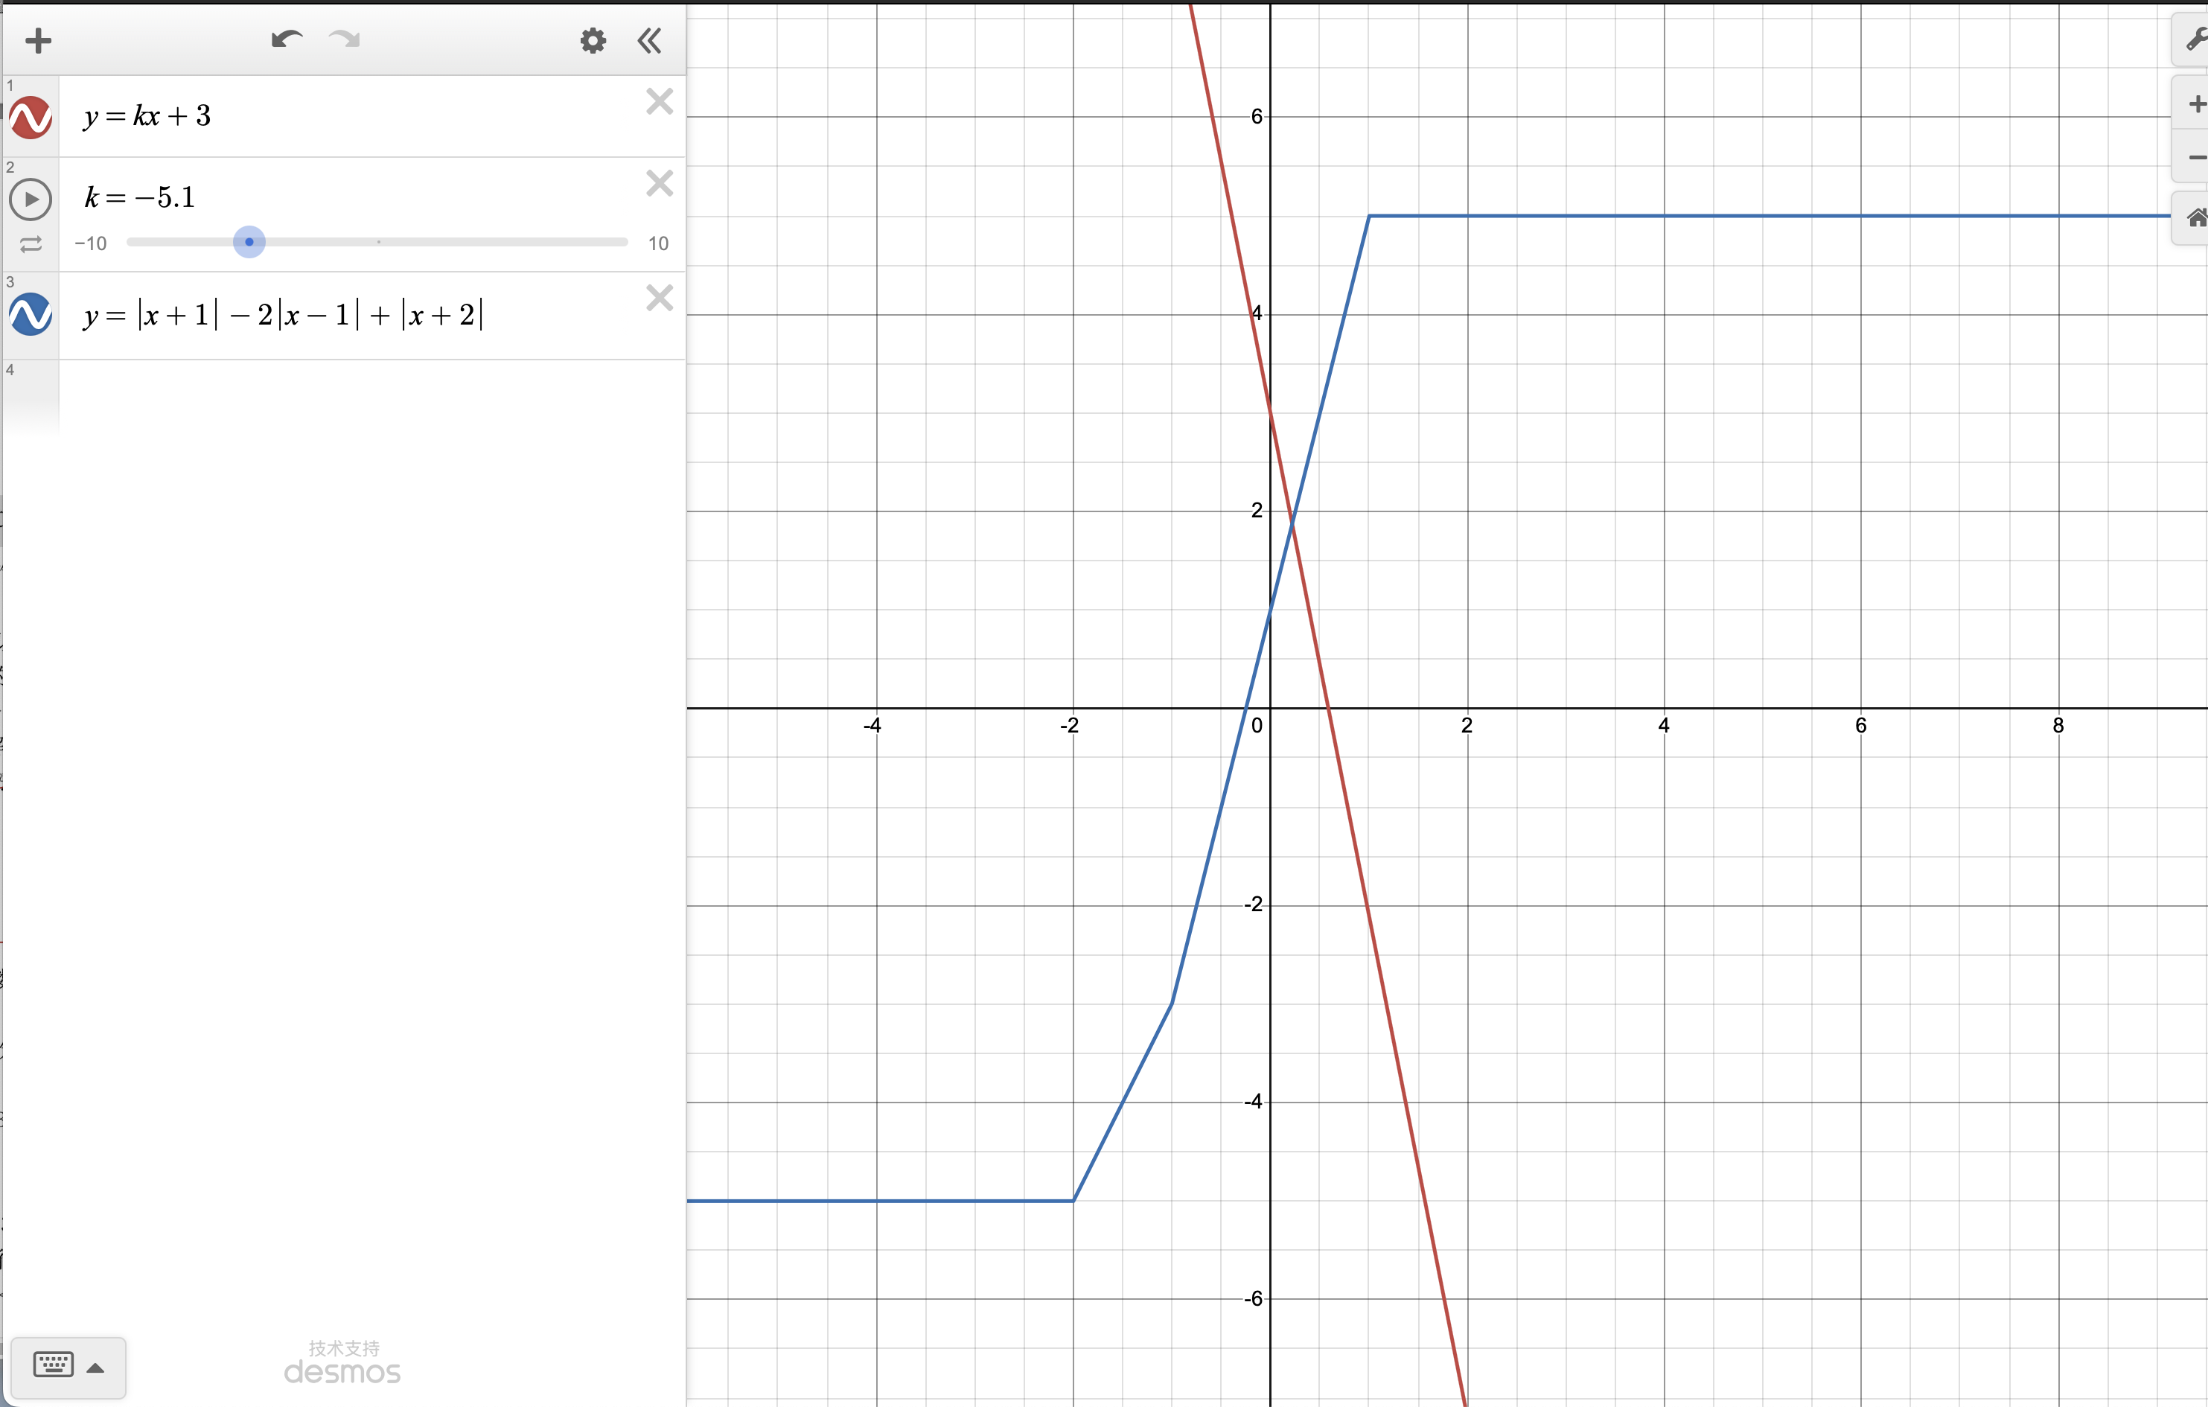Screen dimensions: 2208x1407
Task: Delete the k=-5.1 slider expression
Action: click(660, 183)
